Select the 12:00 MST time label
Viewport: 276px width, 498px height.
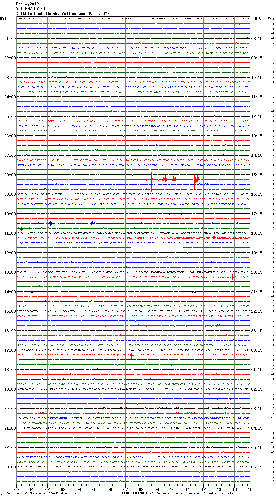click(x=10, y=253)
